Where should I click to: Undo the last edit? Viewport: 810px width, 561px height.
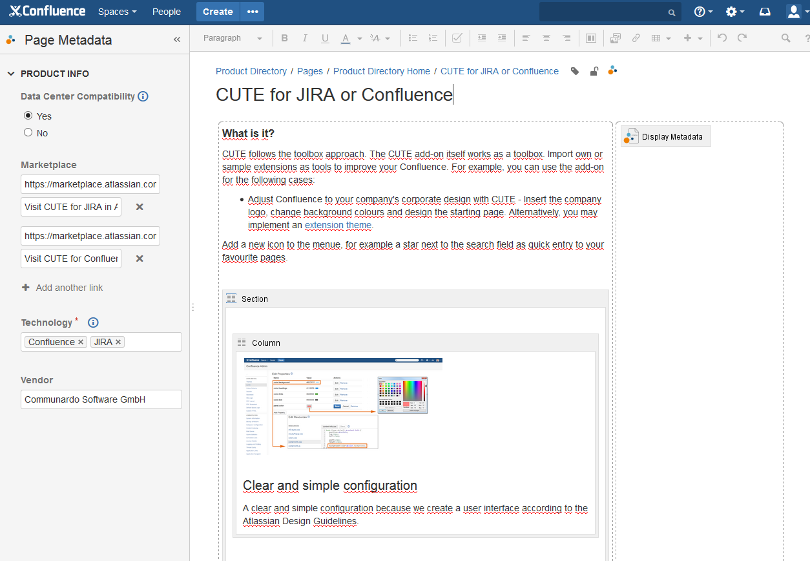pos(722,38)
